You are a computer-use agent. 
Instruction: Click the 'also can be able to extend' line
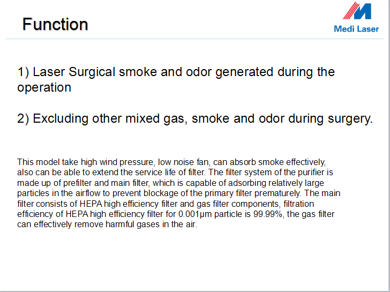coord(175,173)
